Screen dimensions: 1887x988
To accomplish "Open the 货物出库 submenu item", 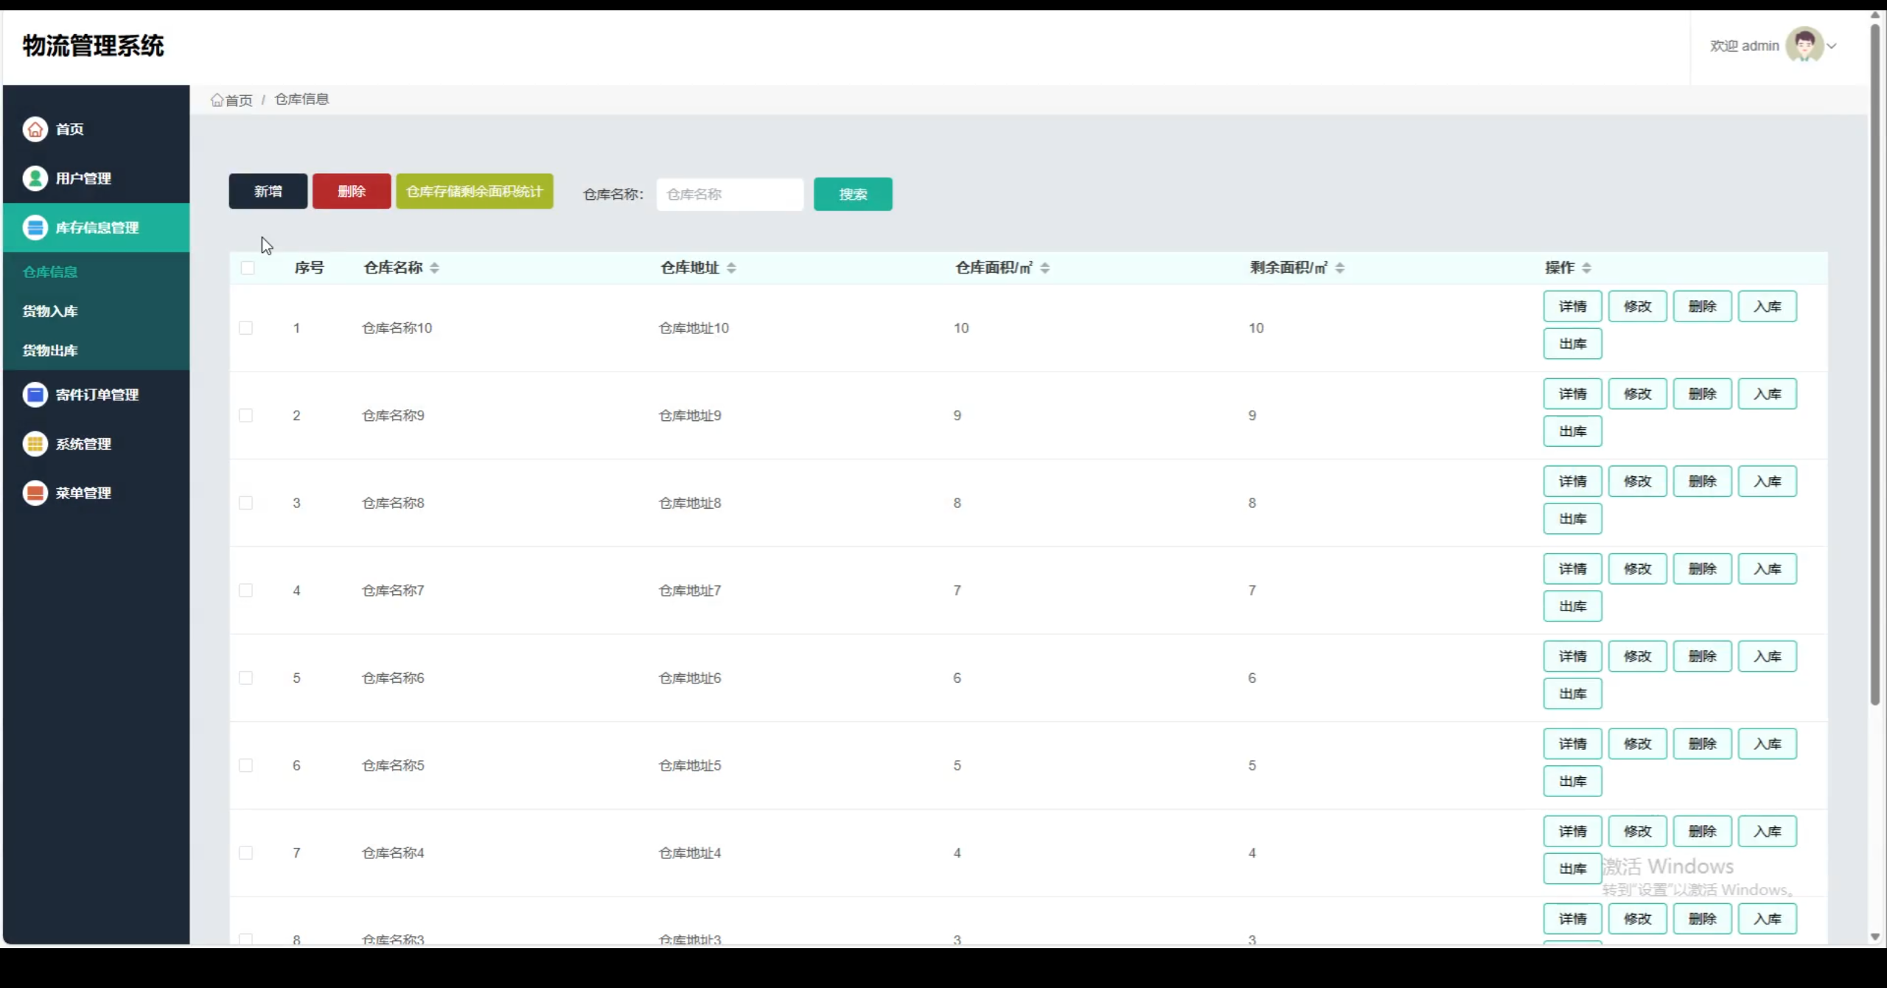I will (x=50, y=350).
